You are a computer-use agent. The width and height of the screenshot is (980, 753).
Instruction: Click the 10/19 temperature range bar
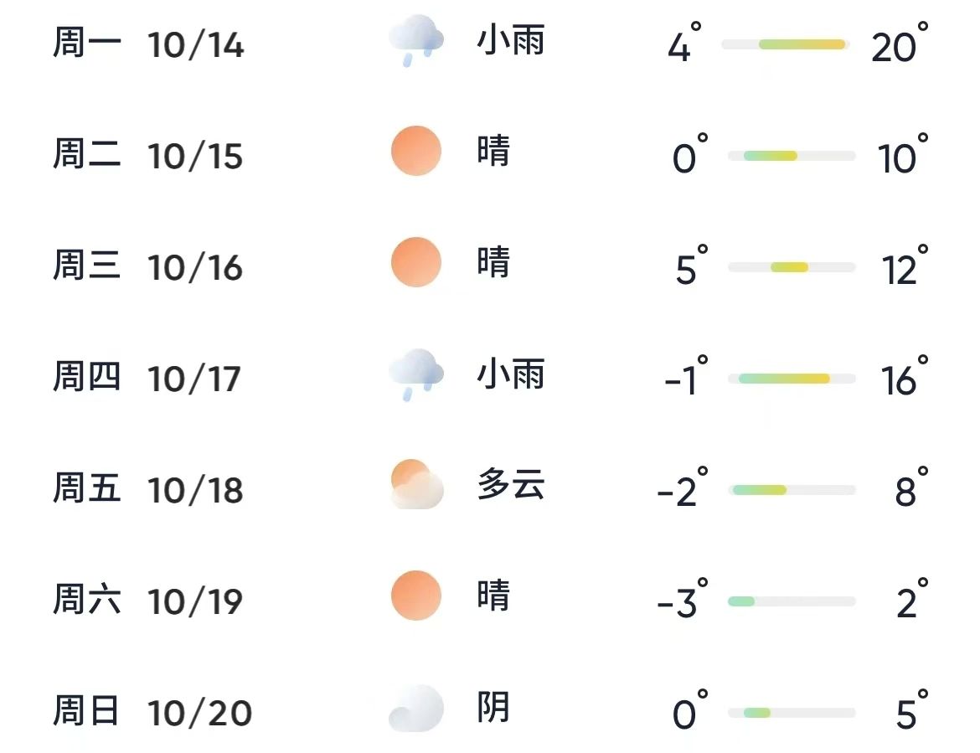(792, 601)
